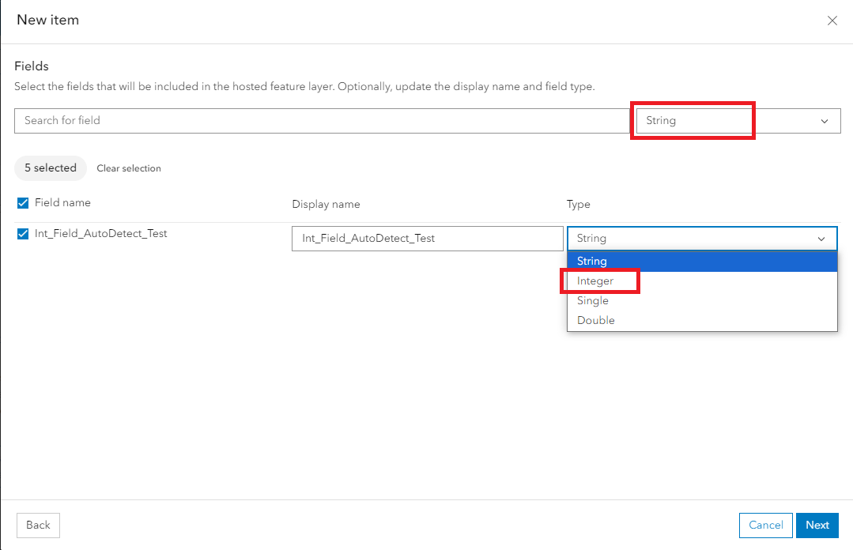The width and height of the screenshot is (853, 550).
Task: Open the field type filter dropdown beside search
Action: point(738,121)
